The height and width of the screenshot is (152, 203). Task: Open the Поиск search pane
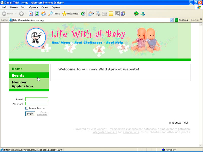54,14
